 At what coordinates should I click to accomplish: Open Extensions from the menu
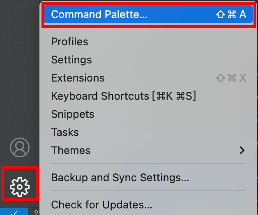pyautogui.click(x=78, y=78)
